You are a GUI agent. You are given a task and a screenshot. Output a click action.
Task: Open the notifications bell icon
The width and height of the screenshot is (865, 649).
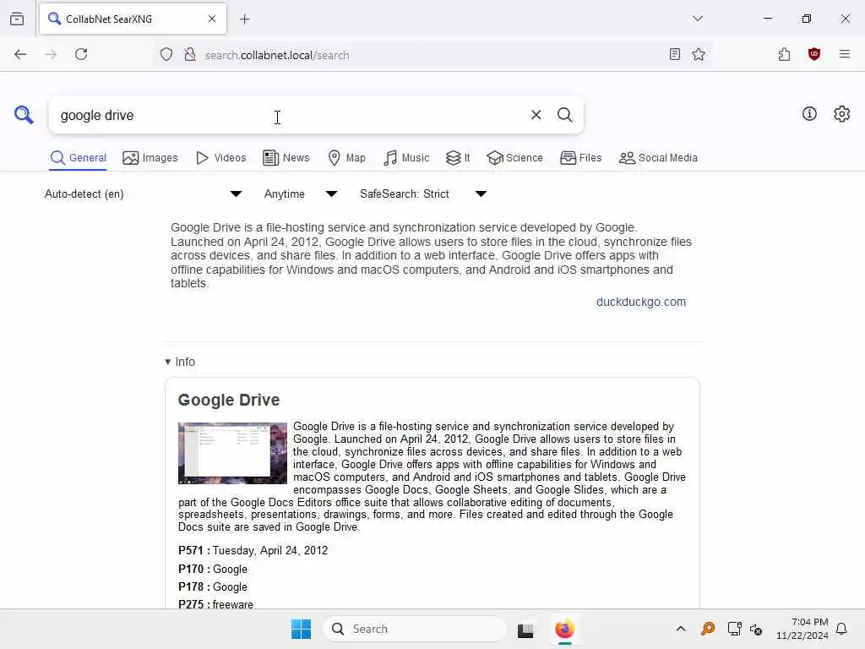pos(842,629)
